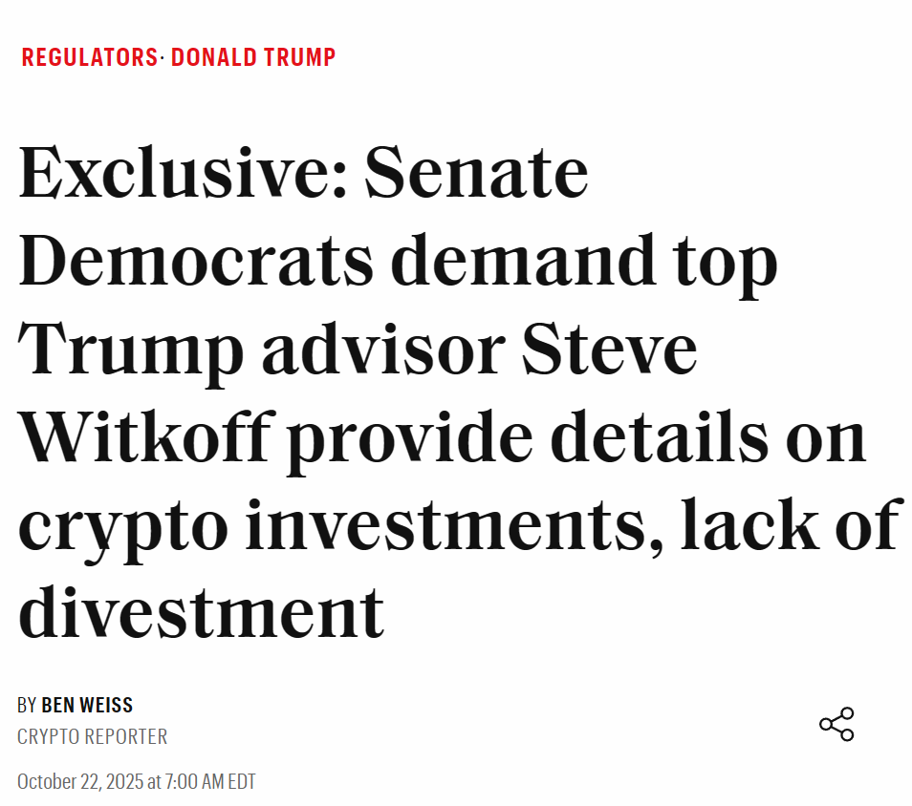This screenshot has height=806, width=912.
Task: Click the word "Steve" in the headline
Action: point(609,349)
